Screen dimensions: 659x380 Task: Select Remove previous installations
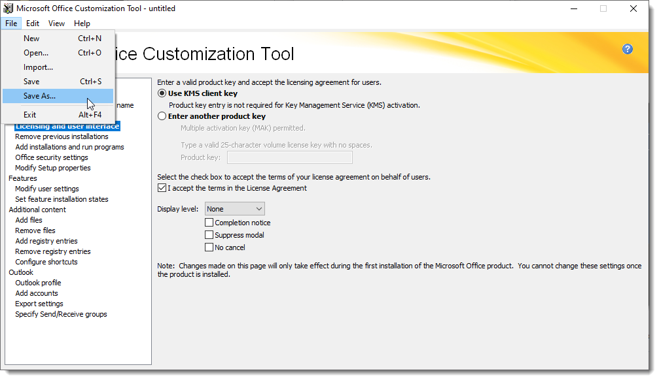[62, 136]
